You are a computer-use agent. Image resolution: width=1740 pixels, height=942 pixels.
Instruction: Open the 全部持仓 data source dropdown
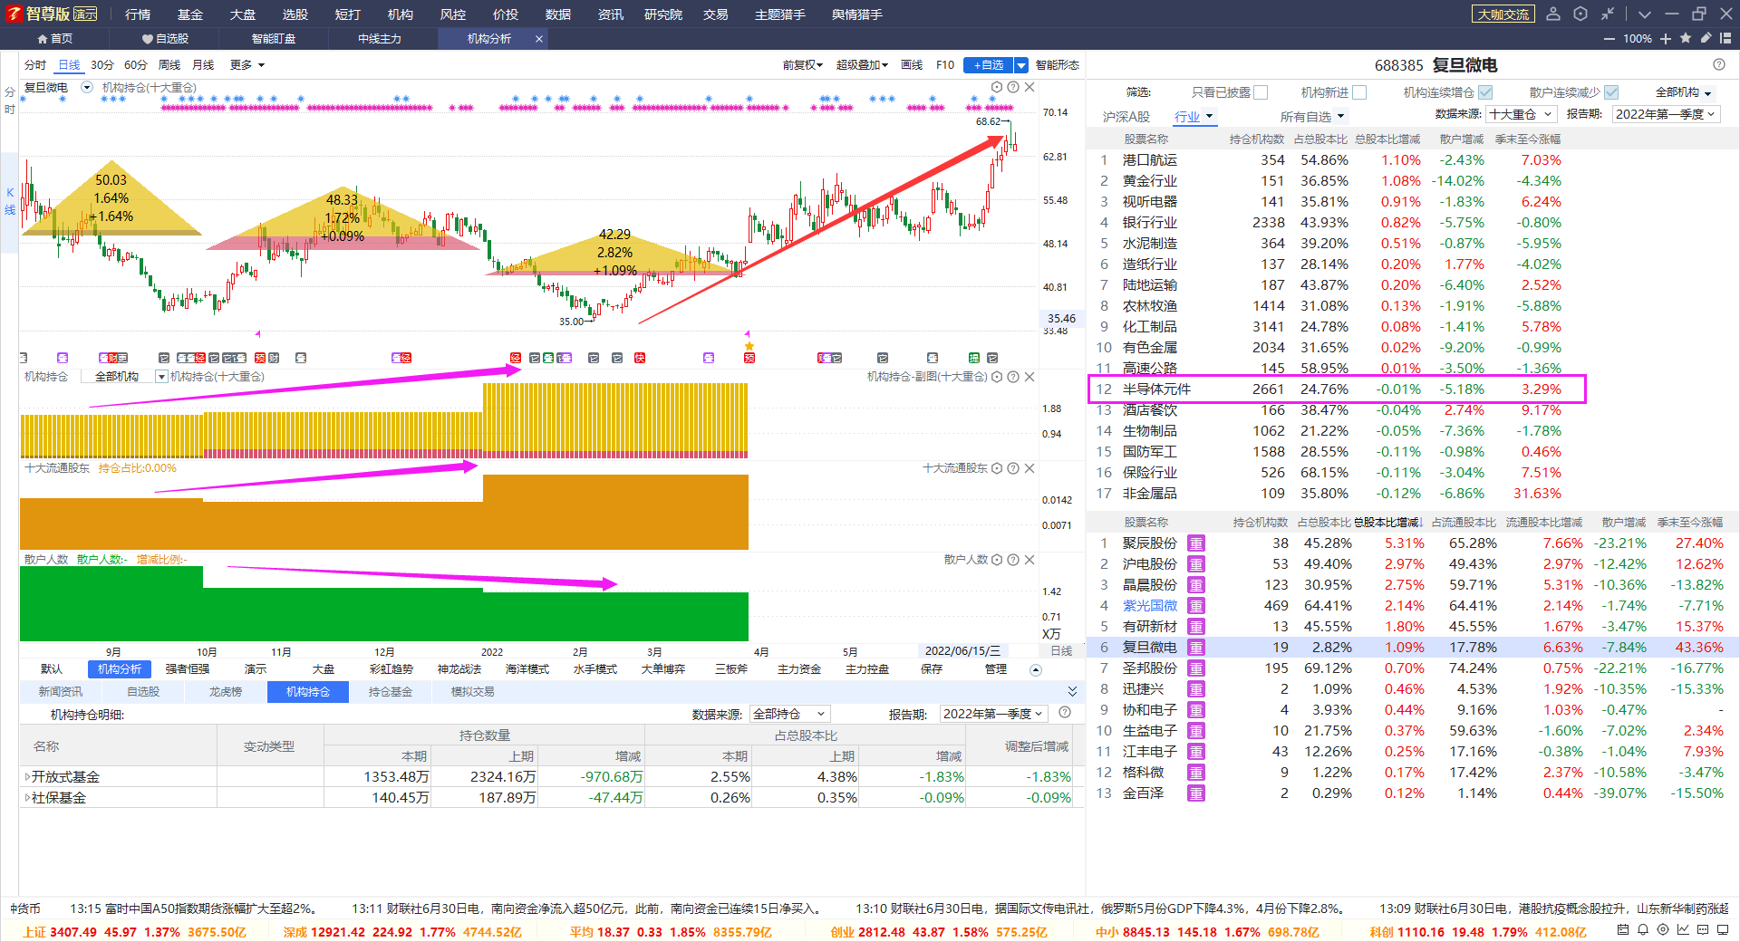[789, 714]
